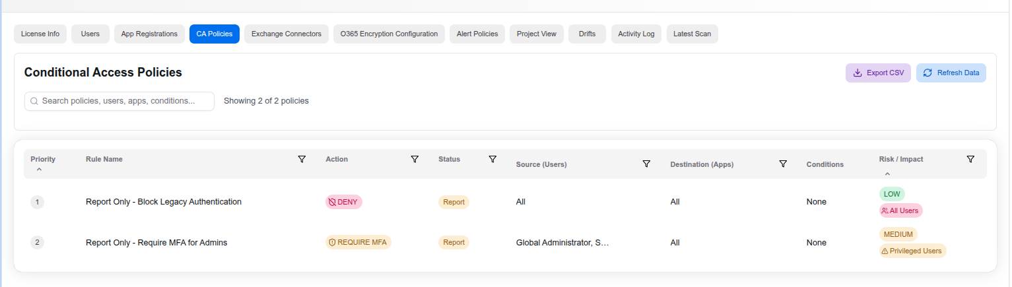Select the Block Legacy Authentication rule
Screen dimensions: 1012x287
[164, 202]
